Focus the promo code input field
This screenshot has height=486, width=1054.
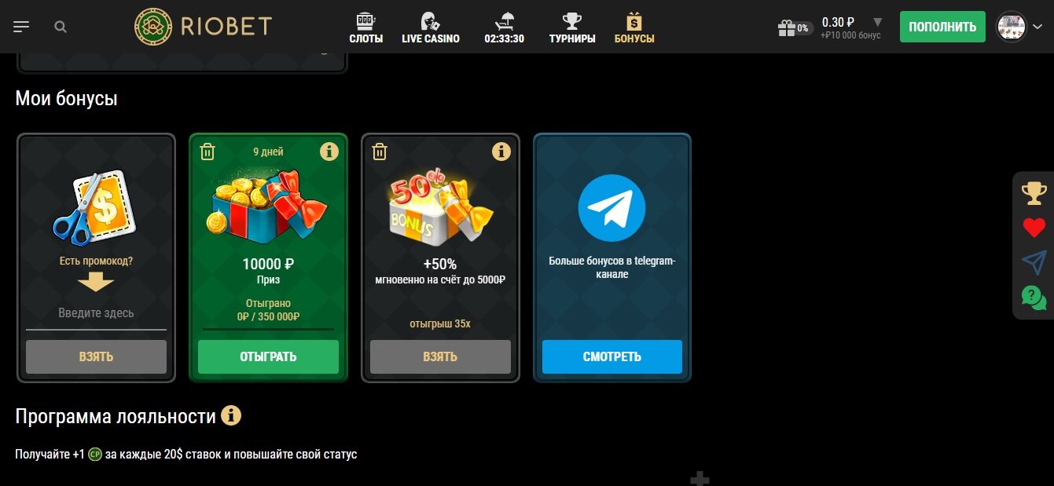click(96, 313)
